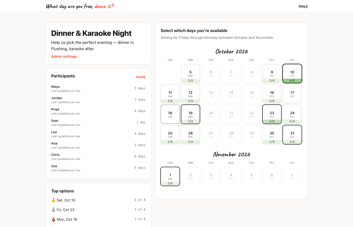
Task: Select Ana in the participants list
Action: point(98,145)
